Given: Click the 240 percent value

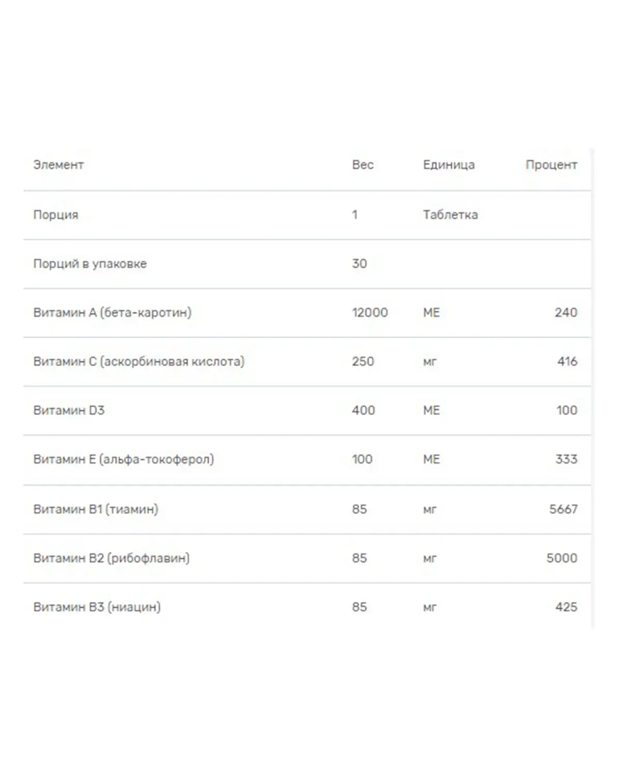Looking at the screenshot, I should tap(566, 312).
